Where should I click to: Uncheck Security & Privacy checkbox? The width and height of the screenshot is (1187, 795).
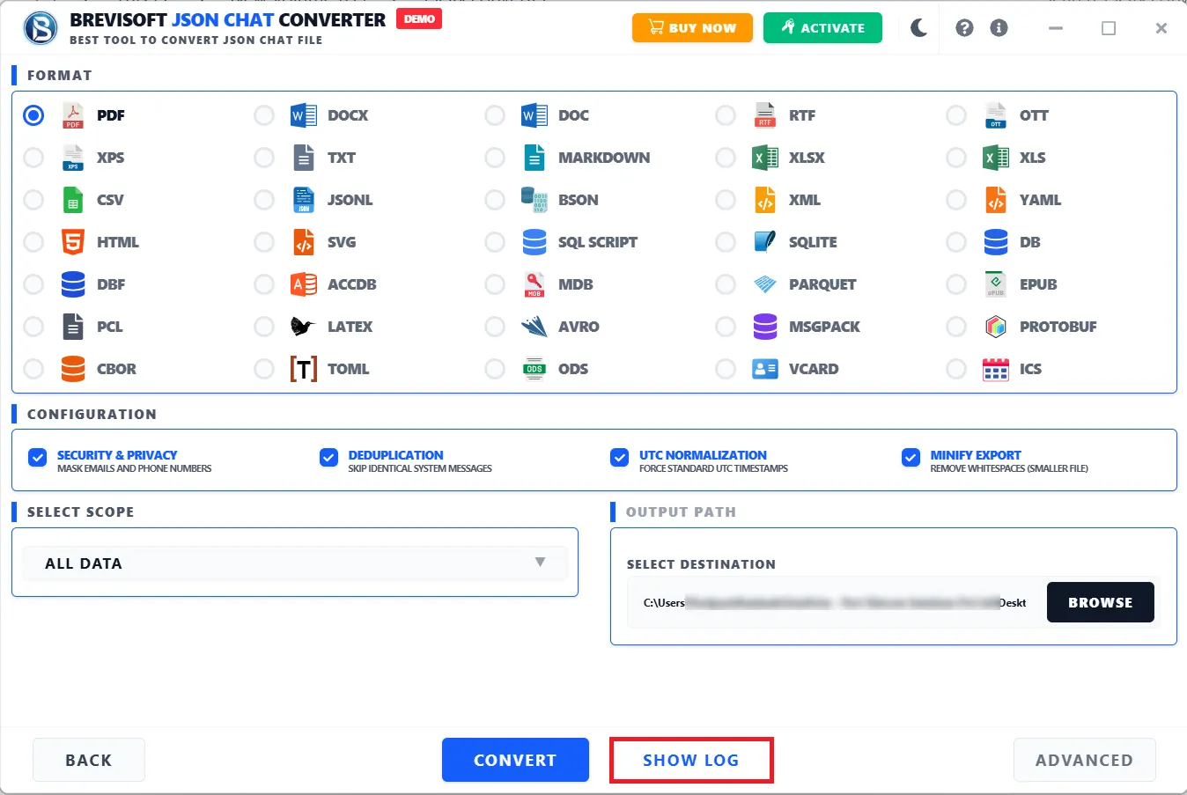pos(37,457)
